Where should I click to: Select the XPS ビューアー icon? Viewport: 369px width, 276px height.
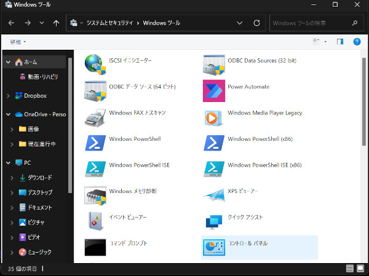214,195
